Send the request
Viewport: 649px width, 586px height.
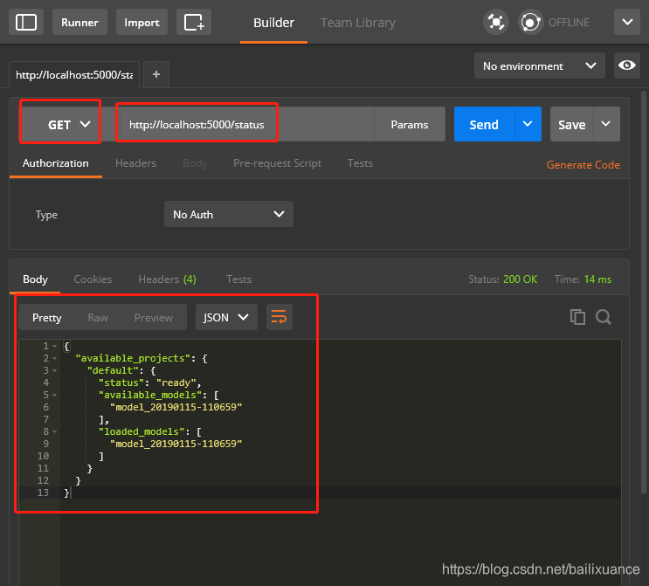[x=484, y=124]
